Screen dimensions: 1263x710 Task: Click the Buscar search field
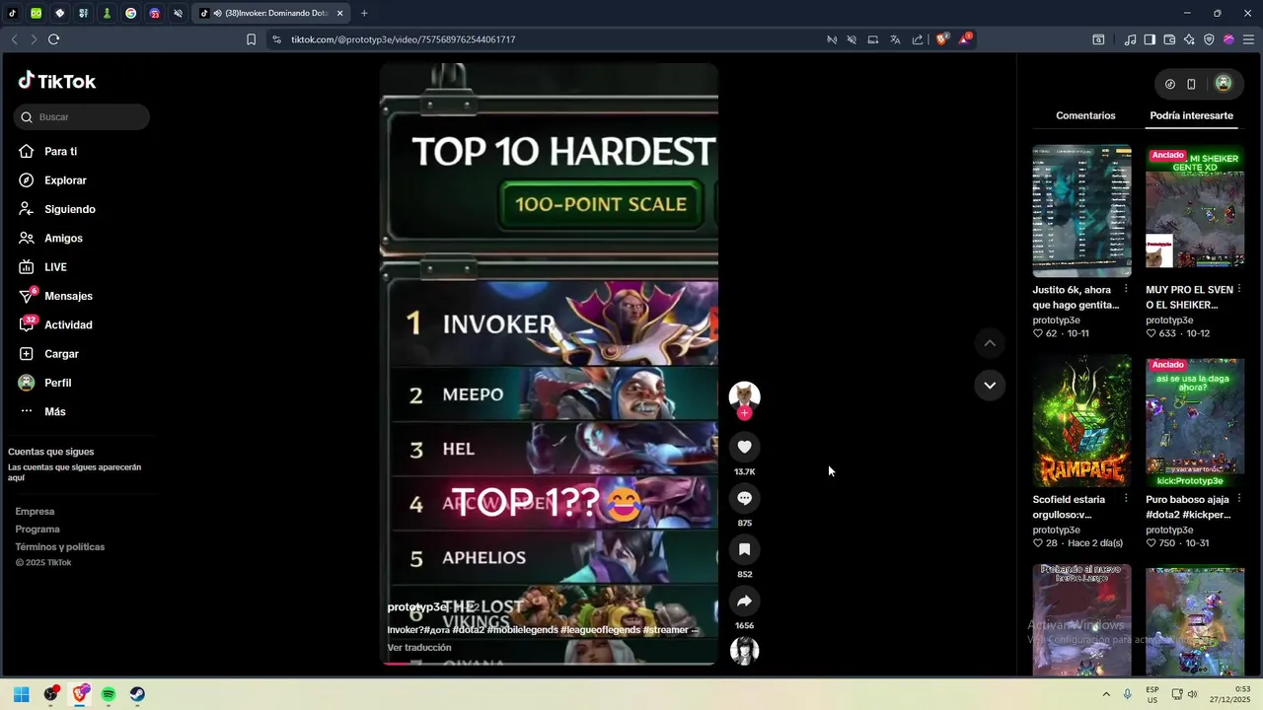82,117
